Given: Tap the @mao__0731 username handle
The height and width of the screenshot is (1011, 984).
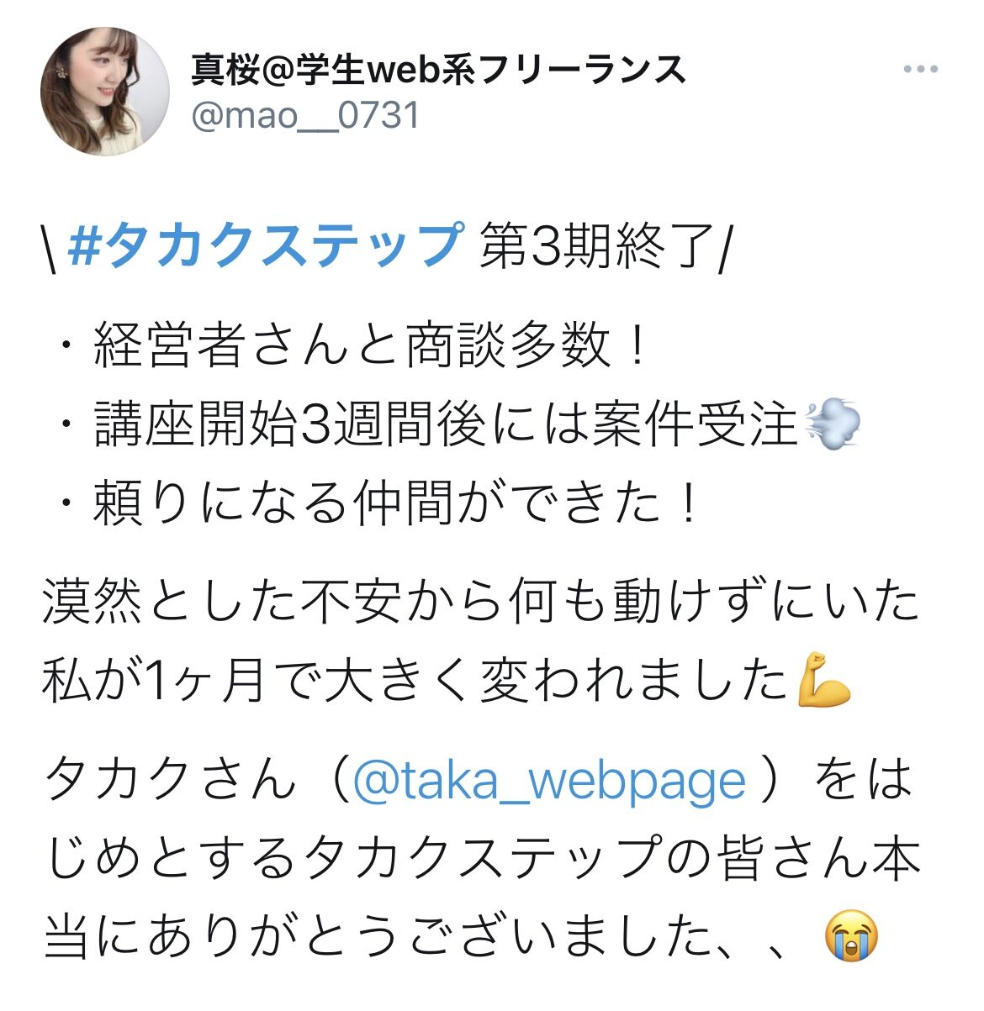Looking at the screenshot, I should point(304,115).
